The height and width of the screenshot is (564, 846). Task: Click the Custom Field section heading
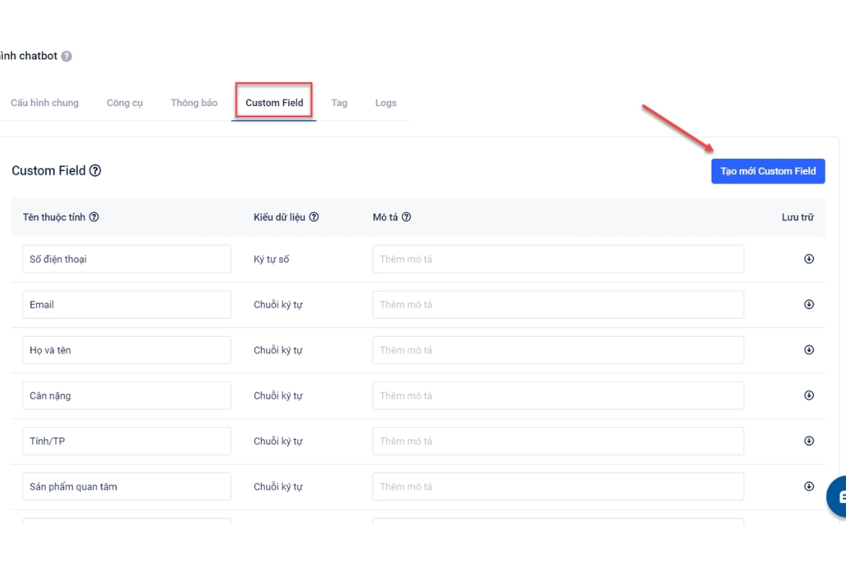(x=49, y=171)
